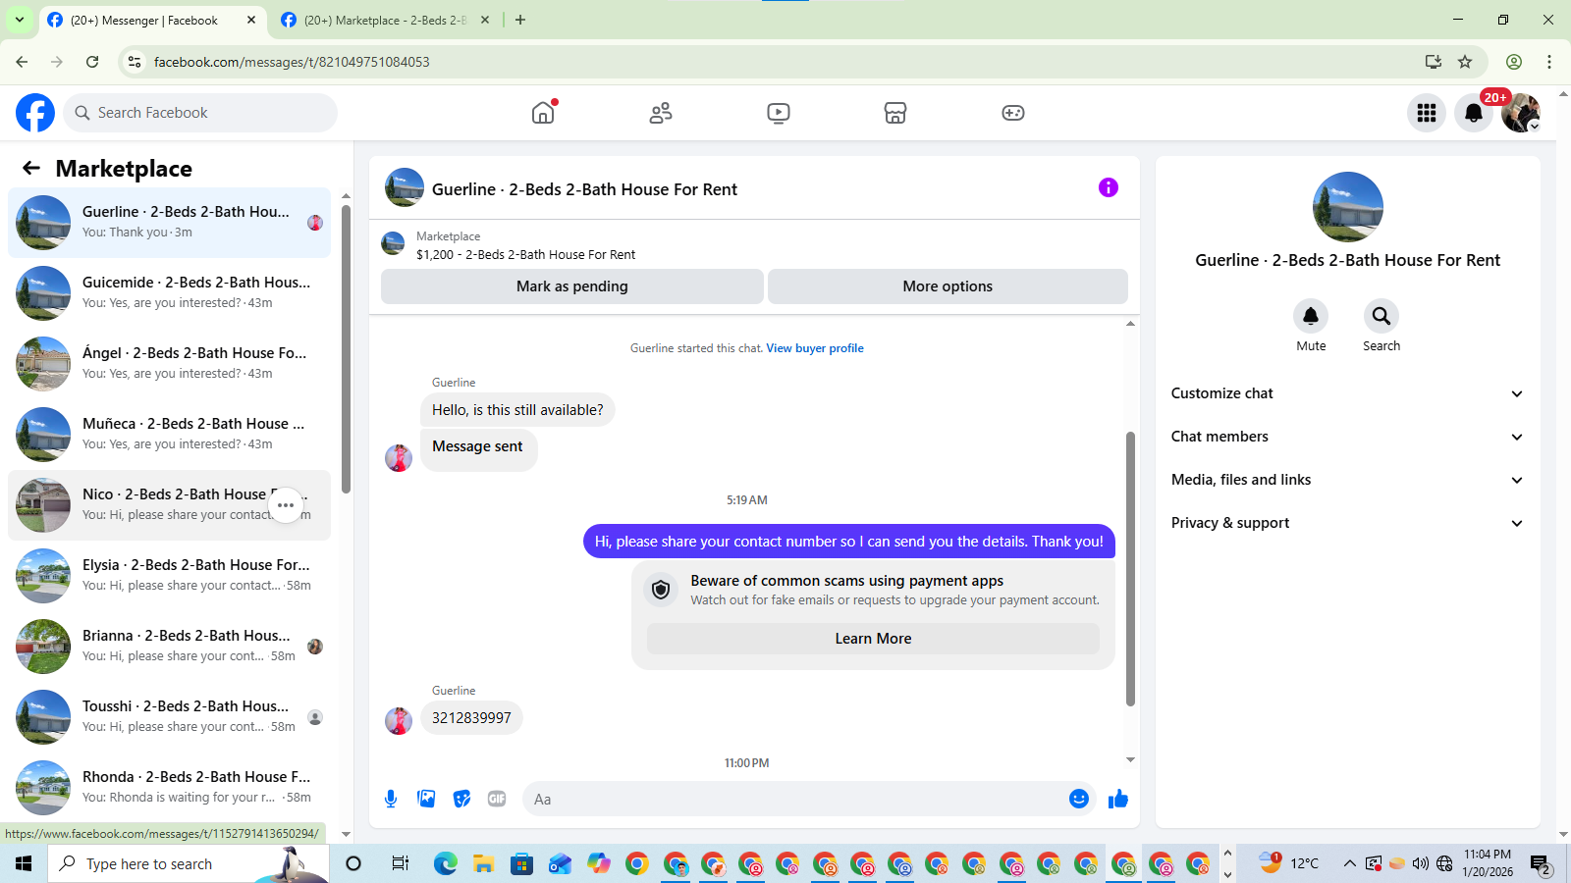Screen dimensions: 1571x883
Task: Switch to the Marketplace 2-Beds browser tab
Action: click(x=386, y=20)
